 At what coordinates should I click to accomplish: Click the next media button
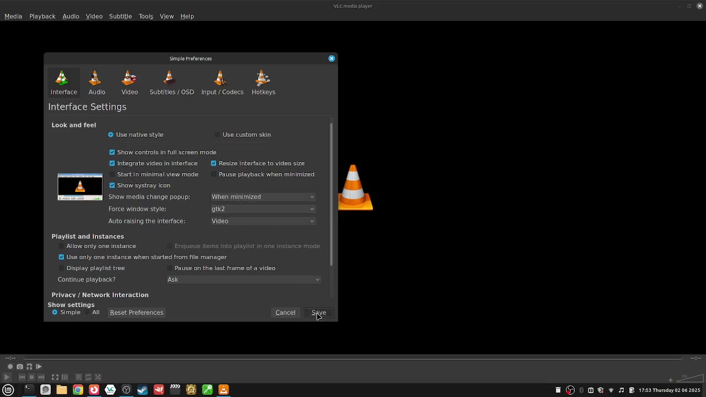pos(41,377)
